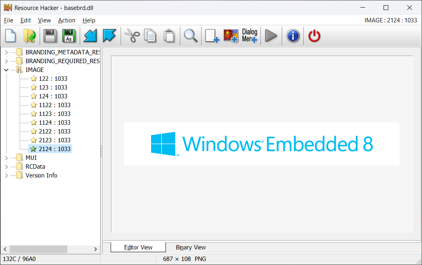
Task: Expand the BRANDING_REQUIRED_RES tree node
Action: tap(6, 61)
